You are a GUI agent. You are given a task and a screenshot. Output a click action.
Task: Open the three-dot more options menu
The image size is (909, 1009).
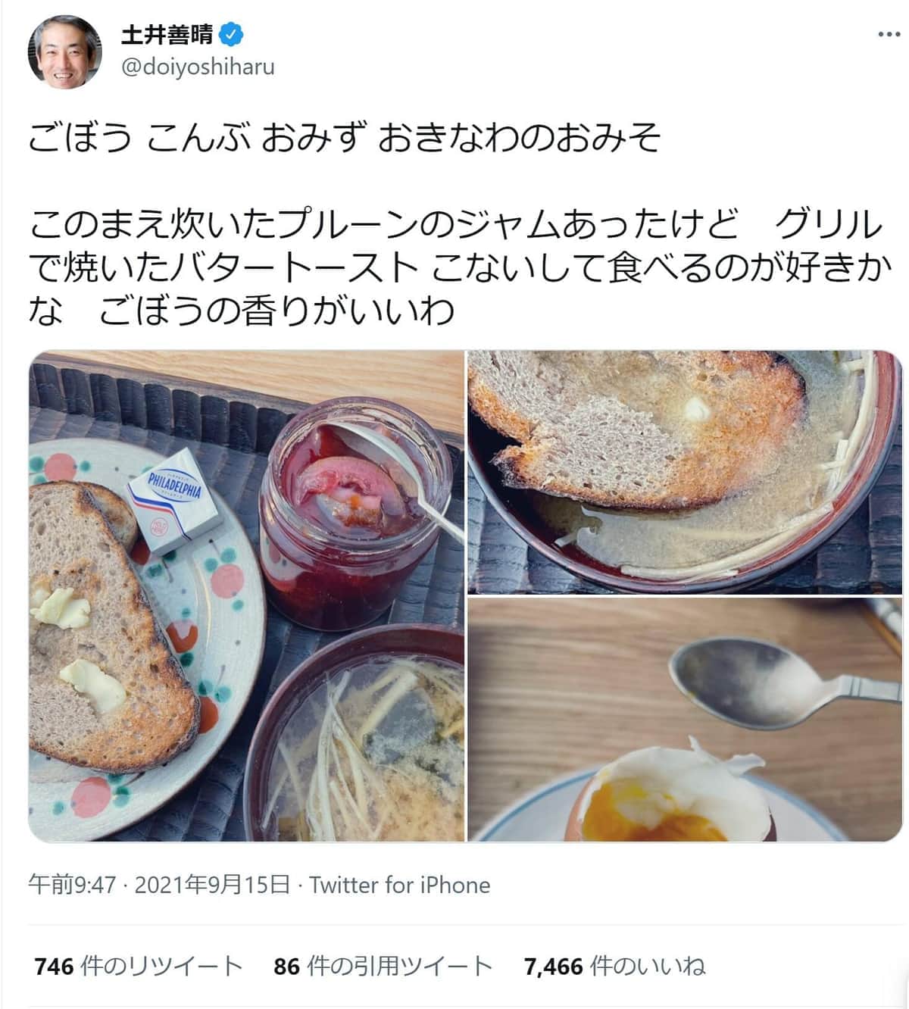click(889, 35)
